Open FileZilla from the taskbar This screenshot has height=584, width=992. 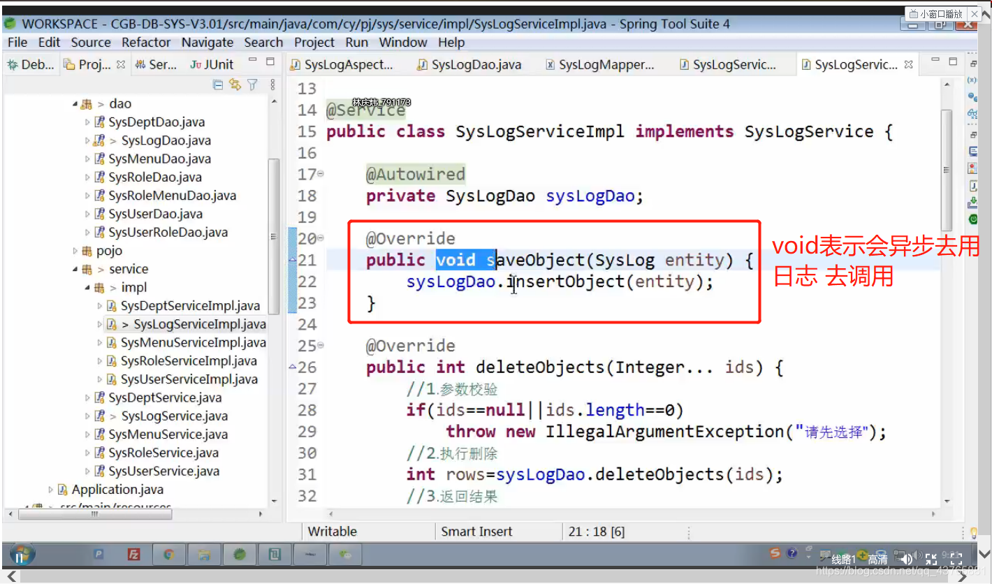pos(133,555)
